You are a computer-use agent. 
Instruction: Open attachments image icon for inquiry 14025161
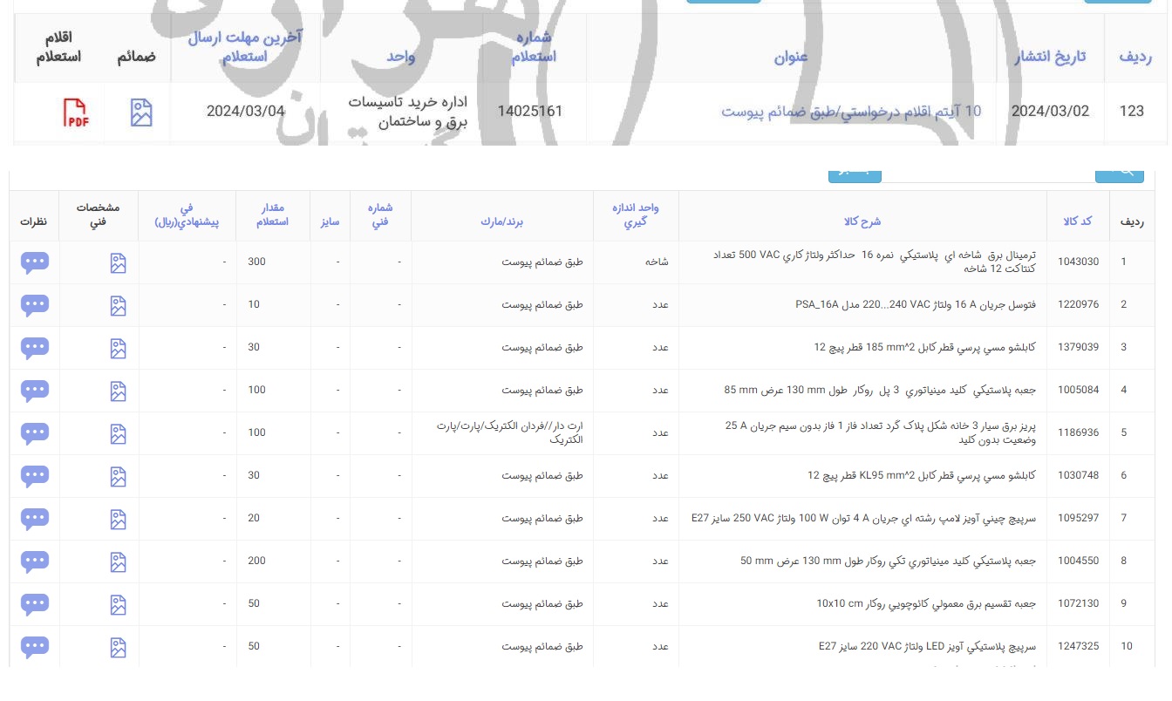pos(141,112)
